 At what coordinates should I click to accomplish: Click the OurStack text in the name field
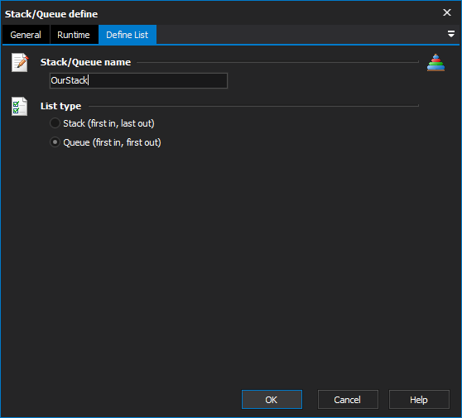tap(70, 80)
